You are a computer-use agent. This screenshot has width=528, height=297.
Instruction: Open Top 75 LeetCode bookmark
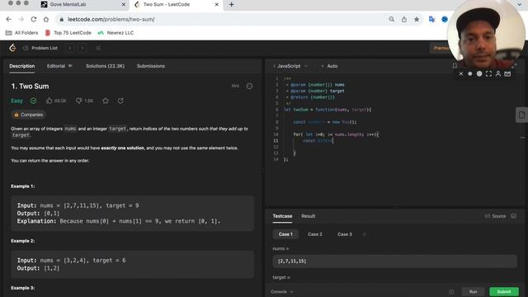tap(68, 33)
